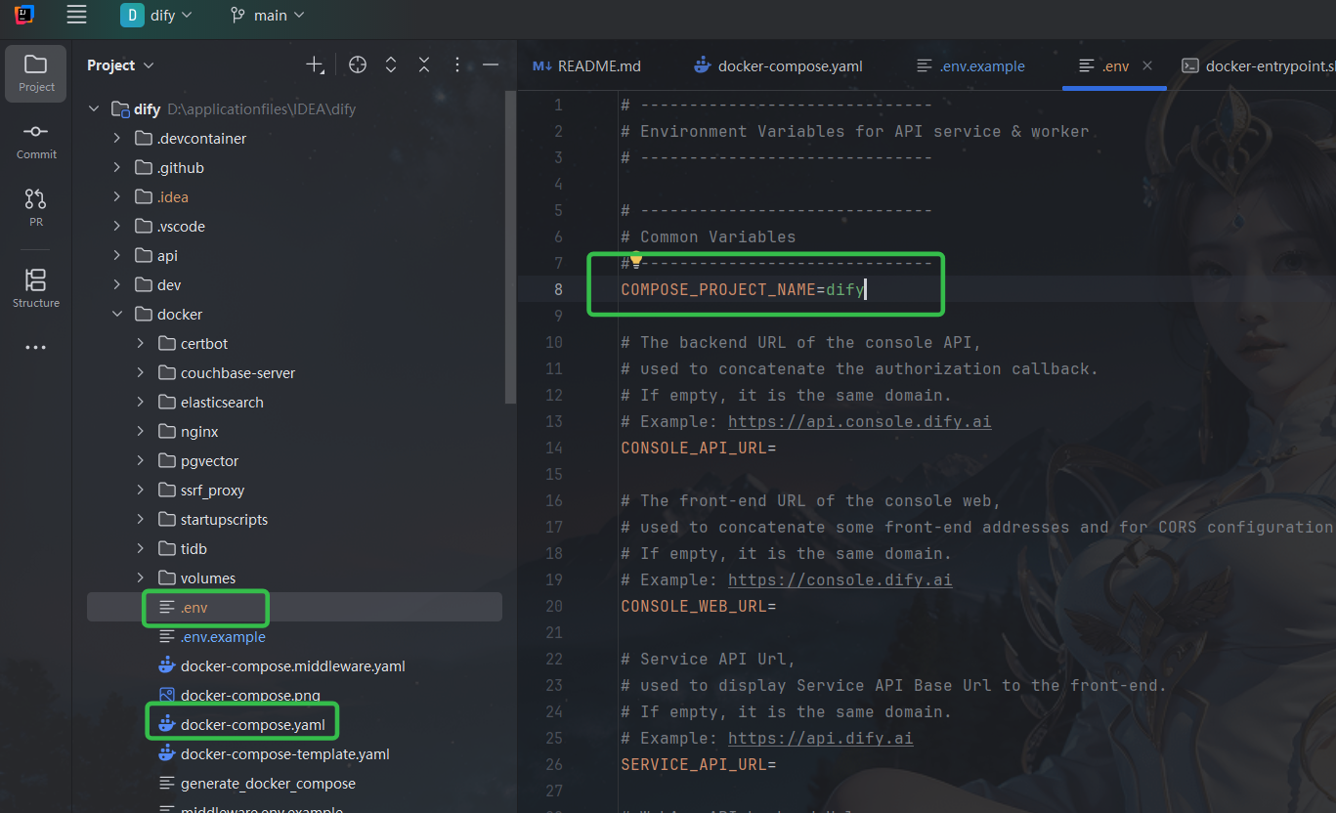1336x813 pixels.
Task: Expand the couchbase-server folder
Action: tap(141, 373)
